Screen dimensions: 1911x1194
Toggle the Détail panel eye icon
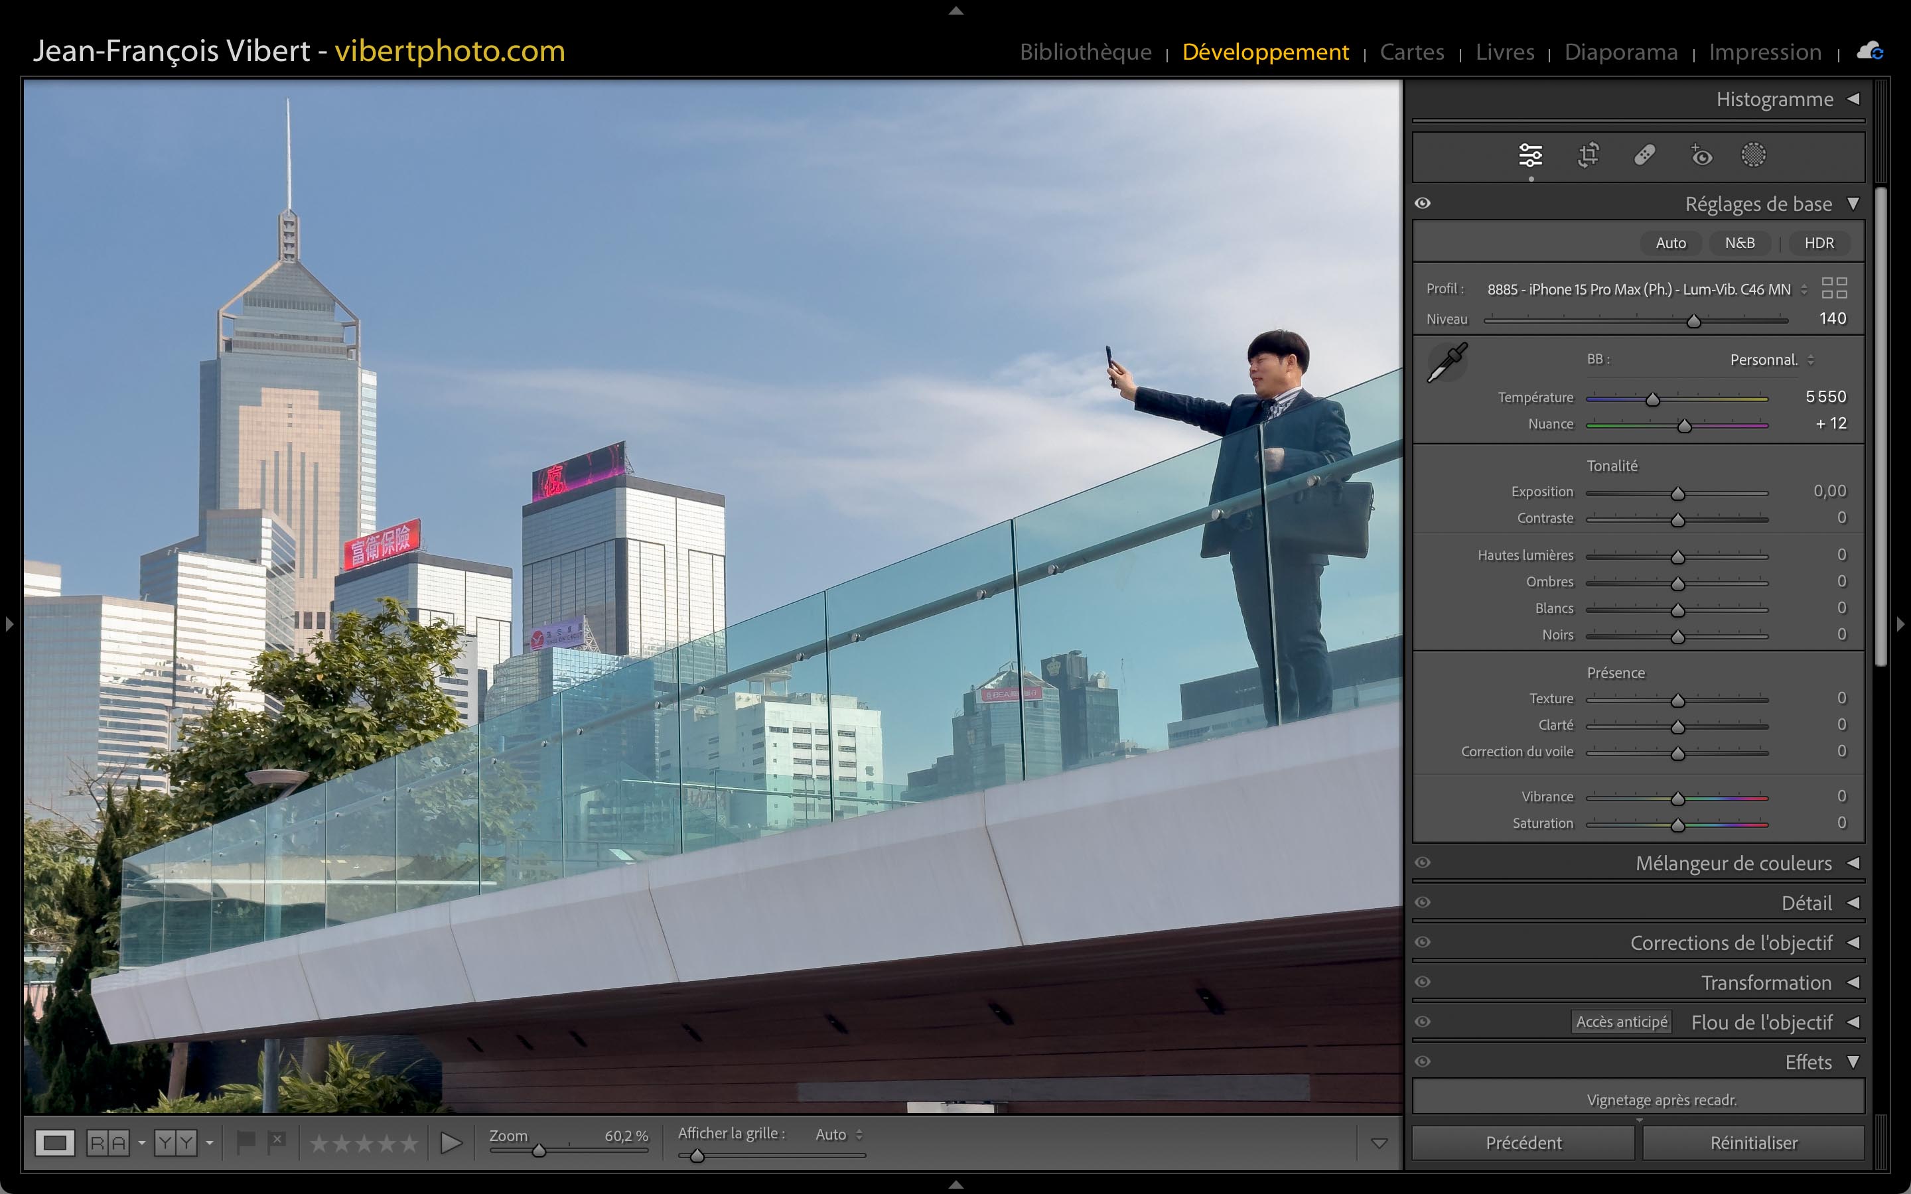coord(1423,903)
